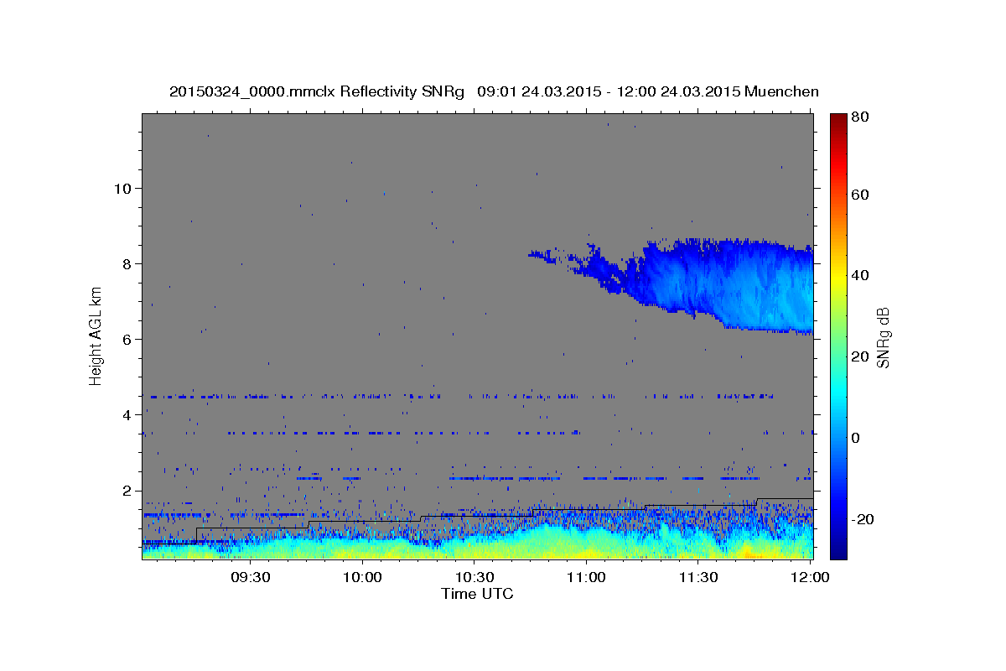Click the 'SNRg dB' colorbar label
This screenshot has width=1006, height=671.
pos(883,337)
